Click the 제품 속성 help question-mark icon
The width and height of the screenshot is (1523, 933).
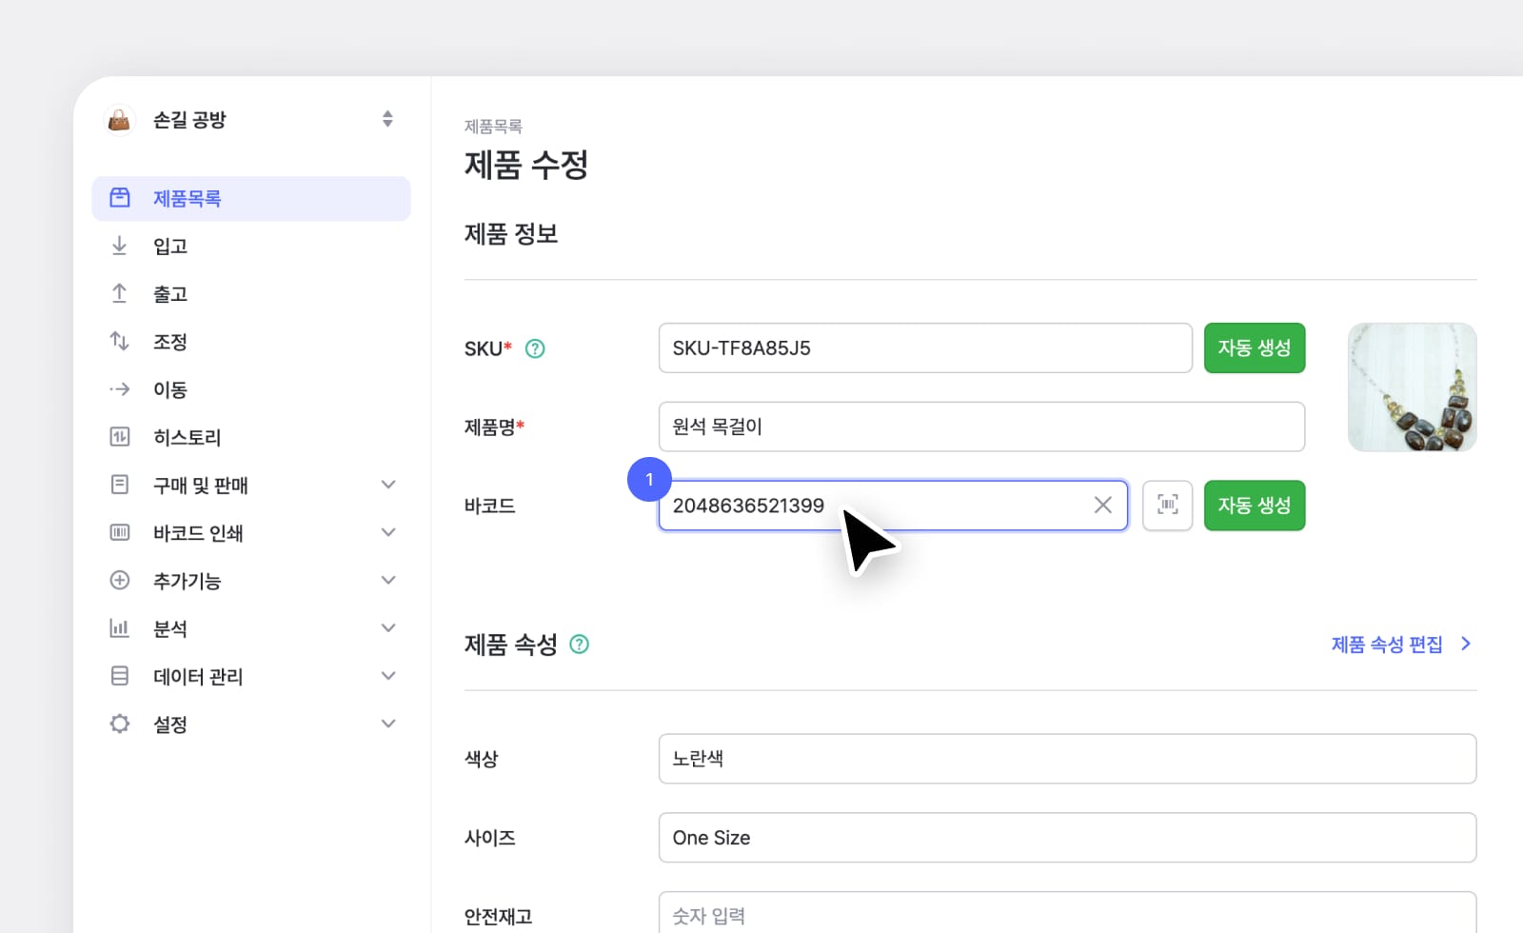579,645
